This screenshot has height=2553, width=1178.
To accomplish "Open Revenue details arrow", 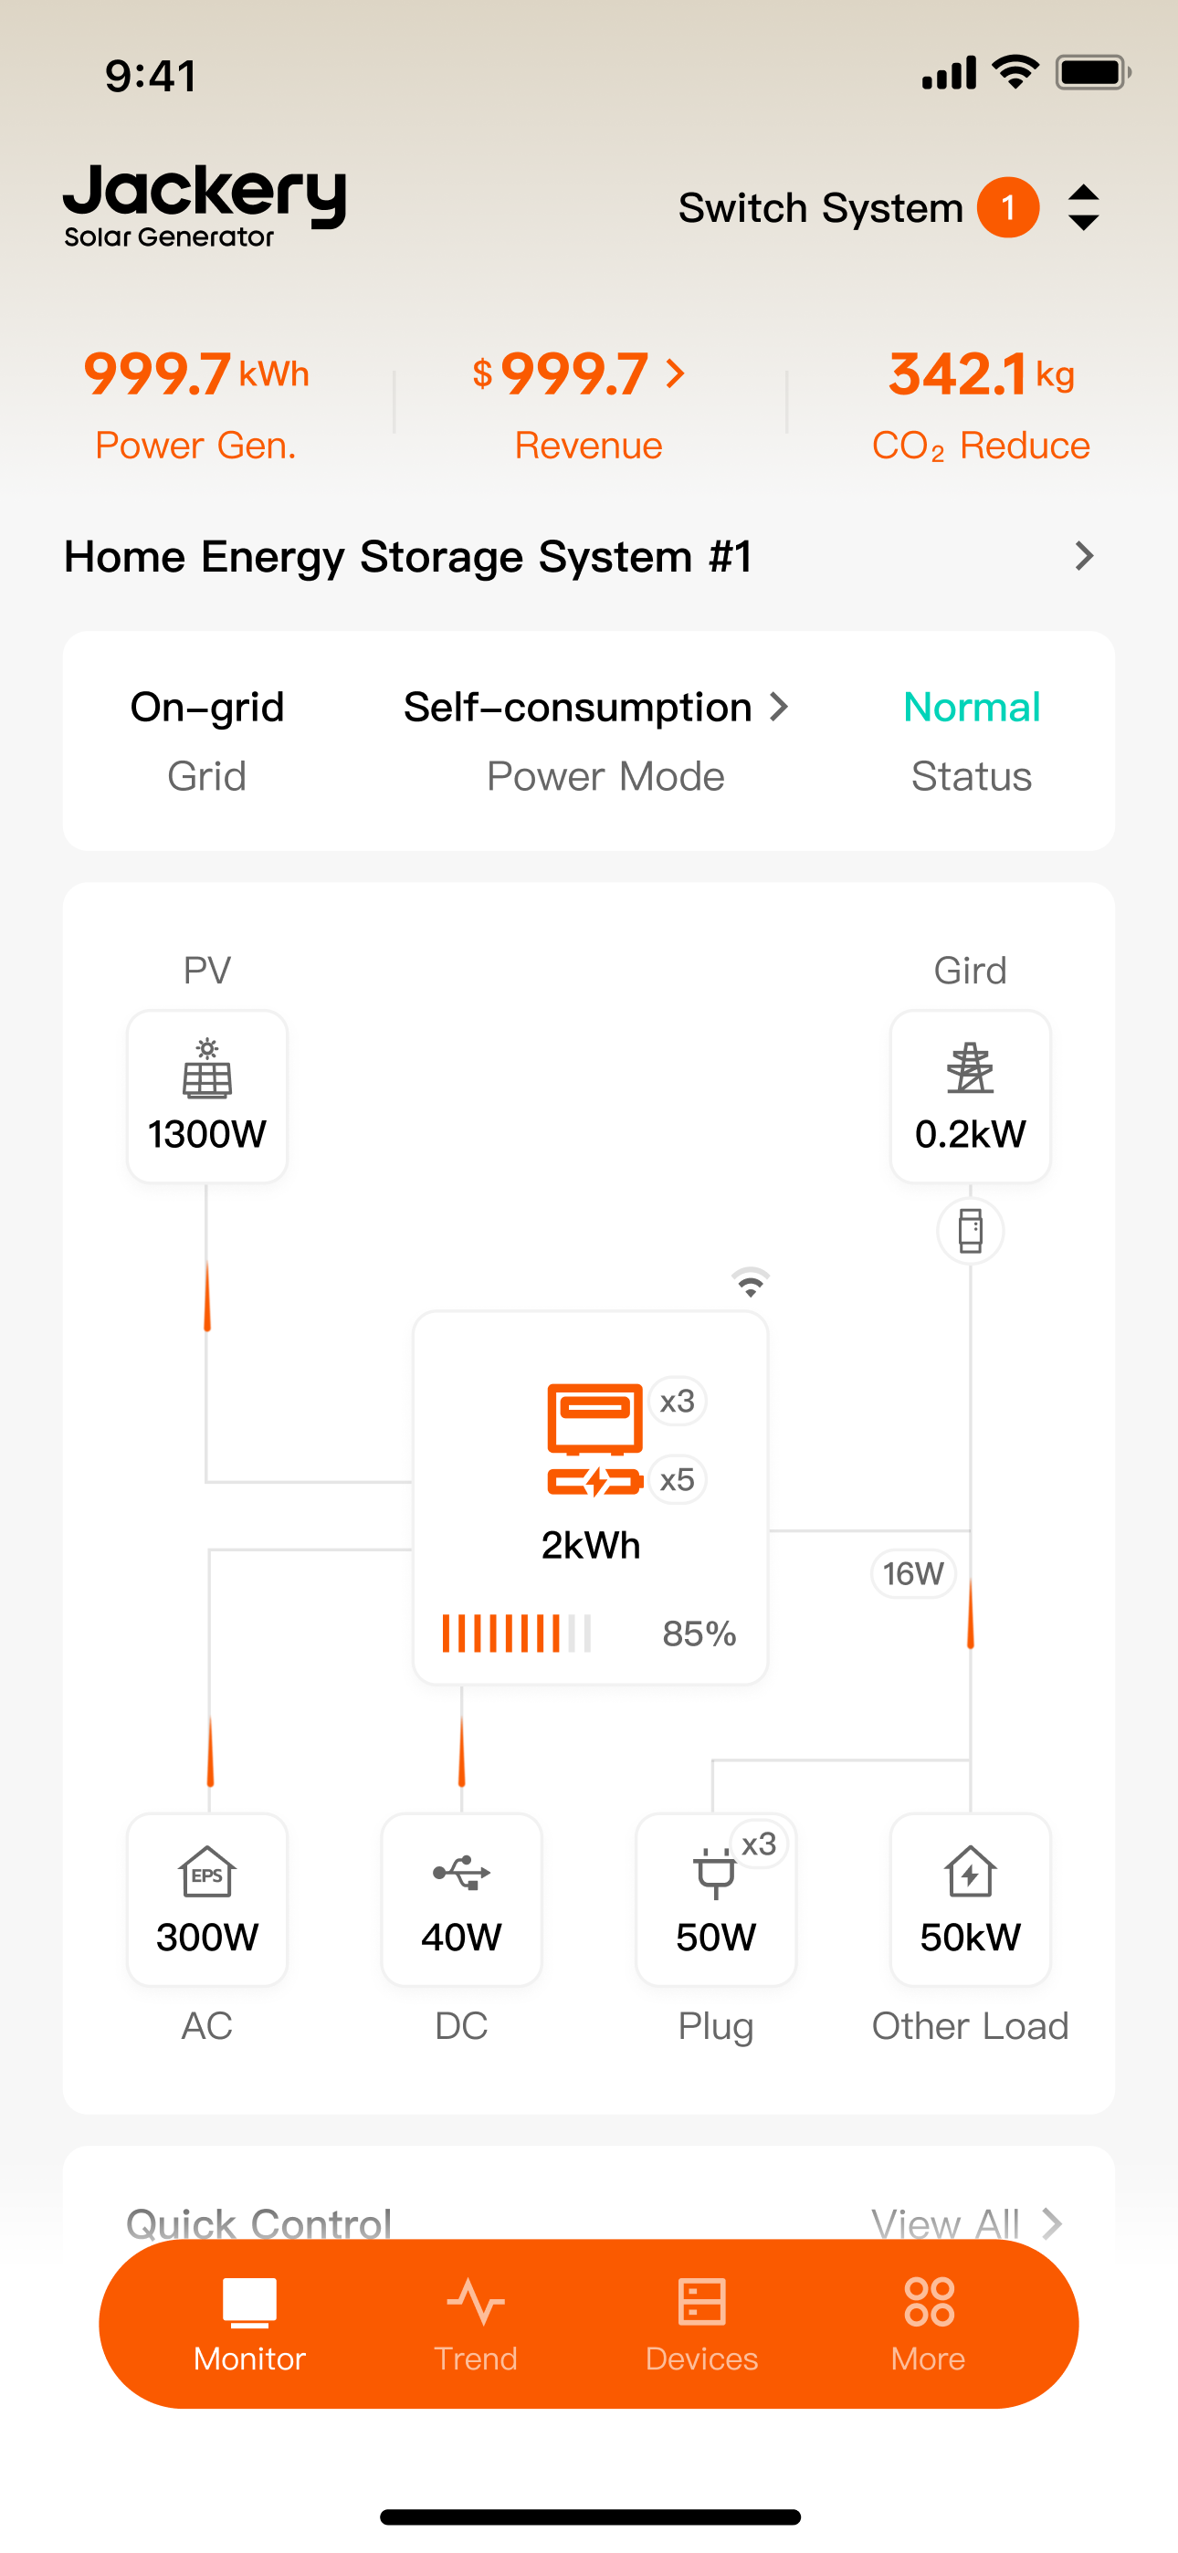I will pos(677,373).
